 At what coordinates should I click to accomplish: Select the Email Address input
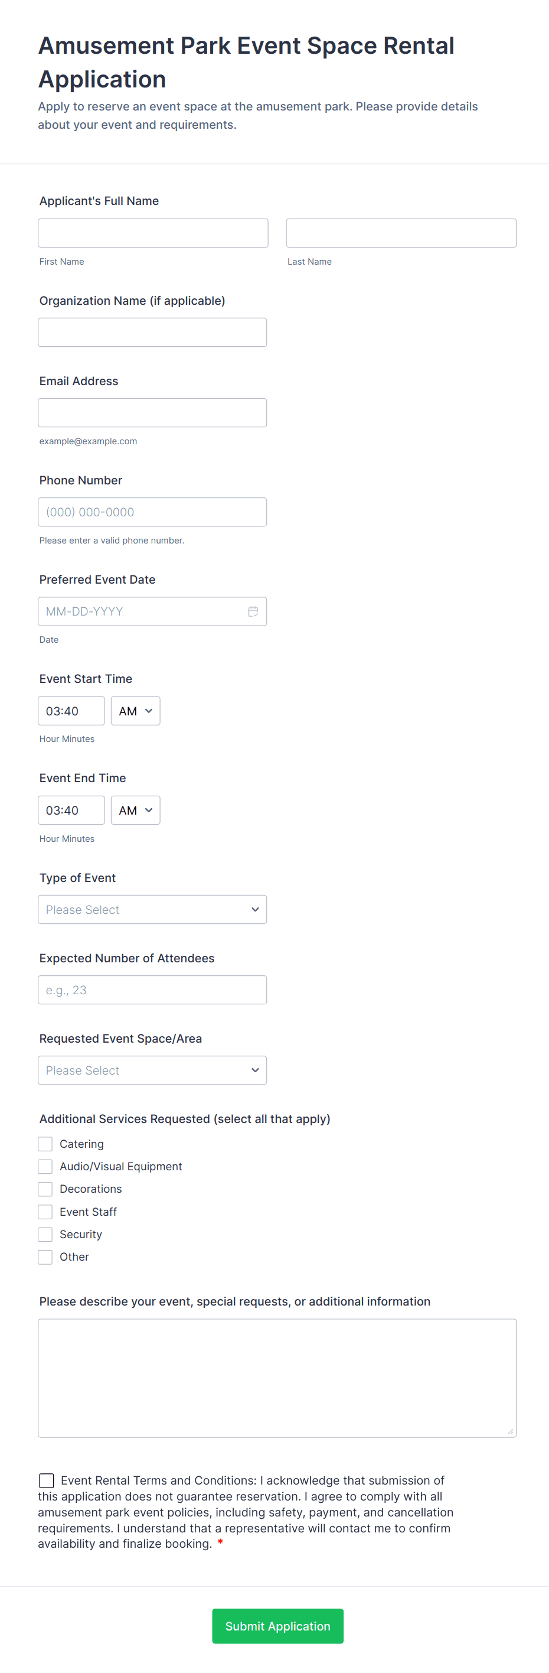pos(152,412)
